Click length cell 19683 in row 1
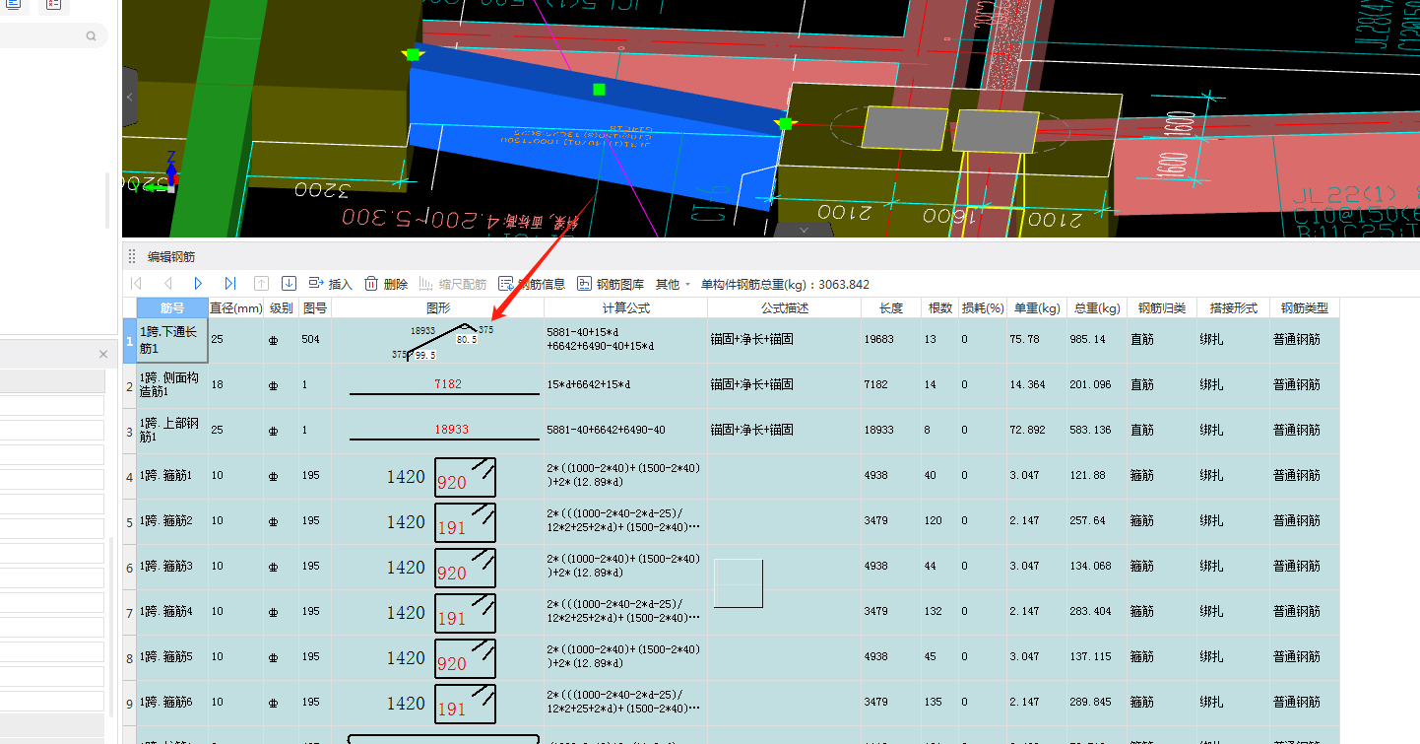 coord(891,341)
